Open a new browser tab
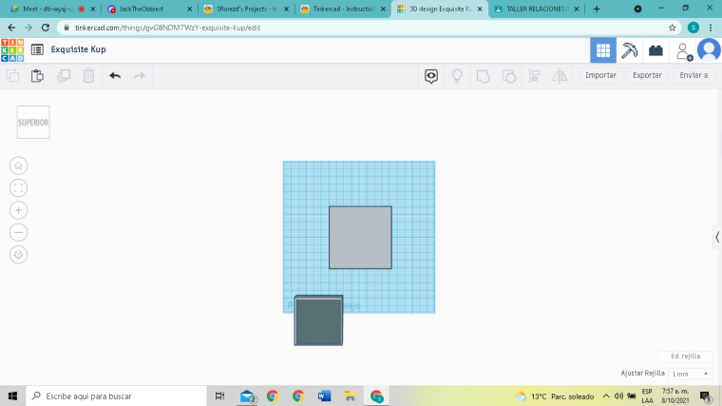 click(597, 9)
